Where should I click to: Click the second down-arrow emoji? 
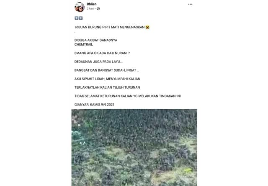pyautogui.click(x=81, y=18)
